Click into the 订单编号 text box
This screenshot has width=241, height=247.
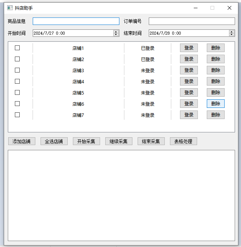tap(192, 21)
